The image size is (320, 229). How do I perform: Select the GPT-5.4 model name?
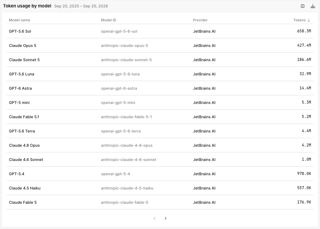17,174
